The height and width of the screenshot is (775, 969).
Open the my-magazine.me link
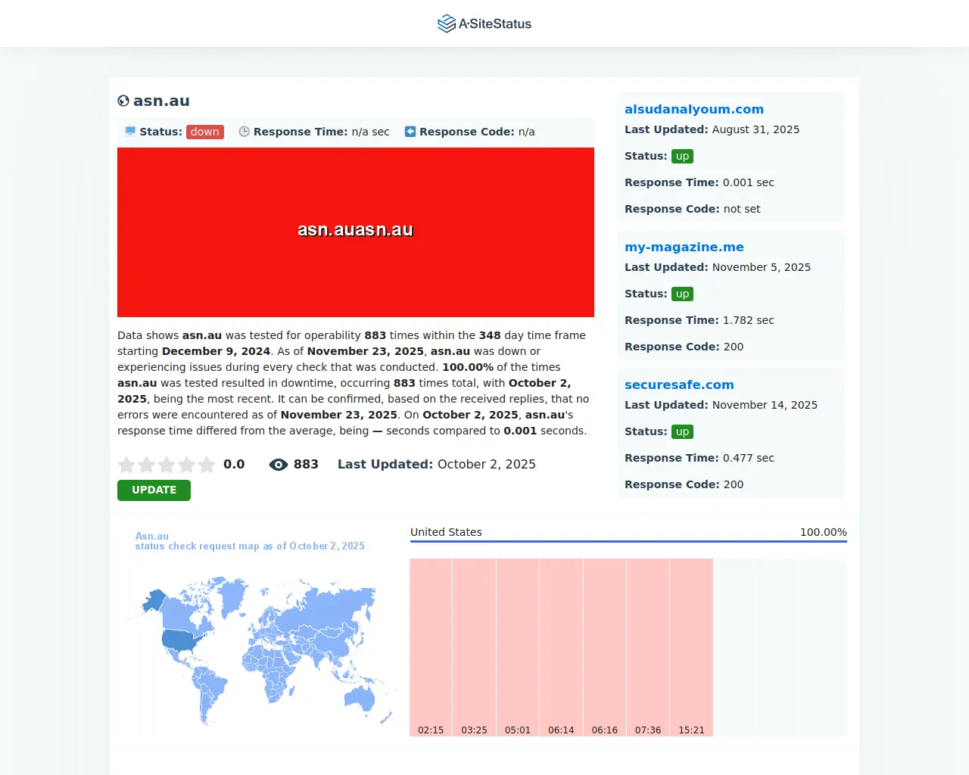point(684,247)
